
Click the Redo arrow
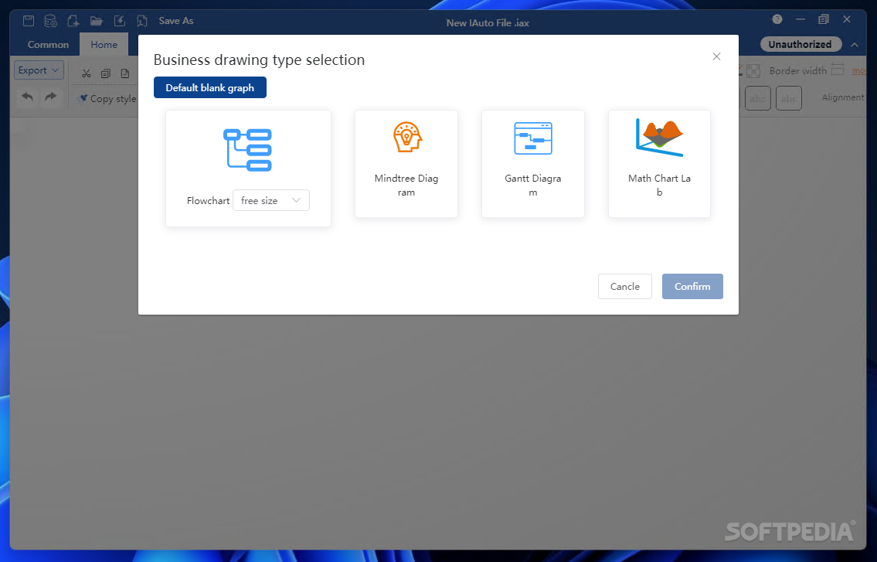point(50,97)
